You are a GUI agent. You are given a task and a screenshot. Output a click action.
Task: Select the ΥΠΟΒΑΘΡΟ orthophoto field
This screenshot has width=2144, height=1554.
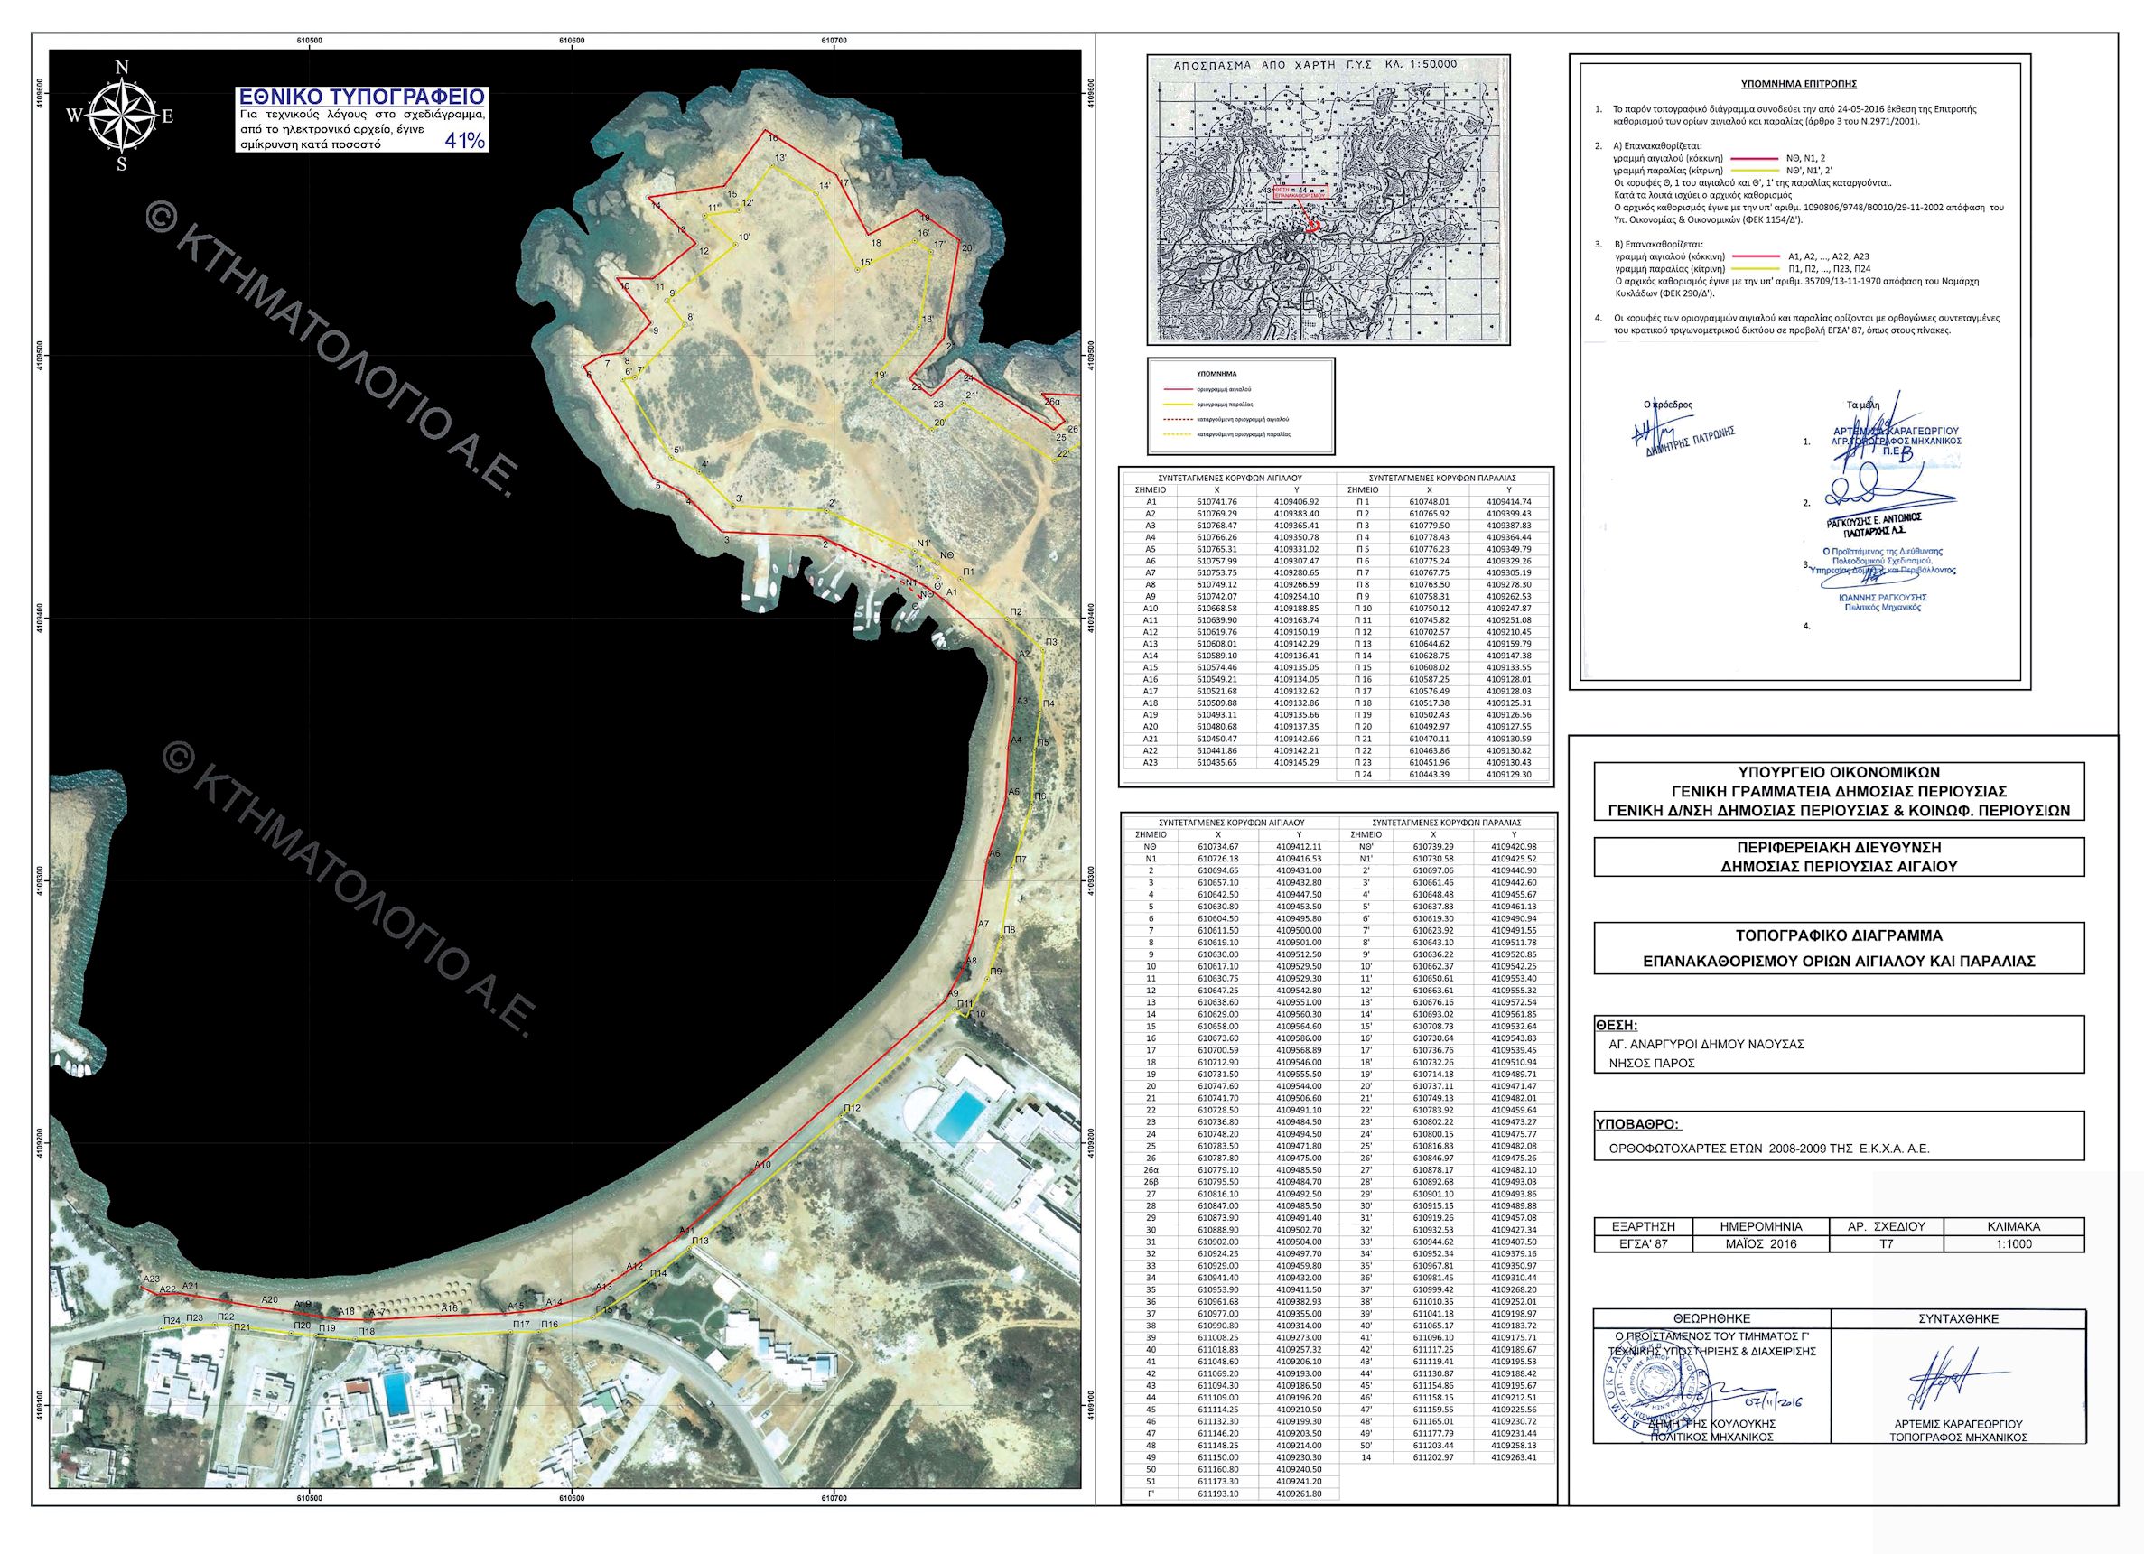click(1838, 1137)
